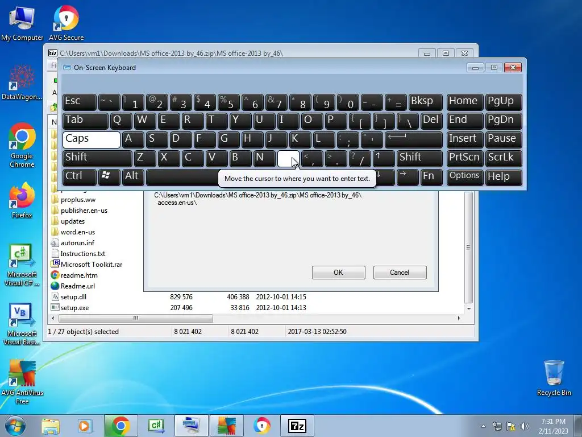The image size is (582, 437).
Task: Open Action Center flag tray icon
Action: point(511,426)
